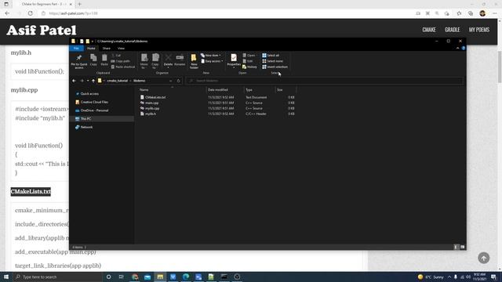Open Task View from taskbar
The image size is (502, 282).
(122, 277)
